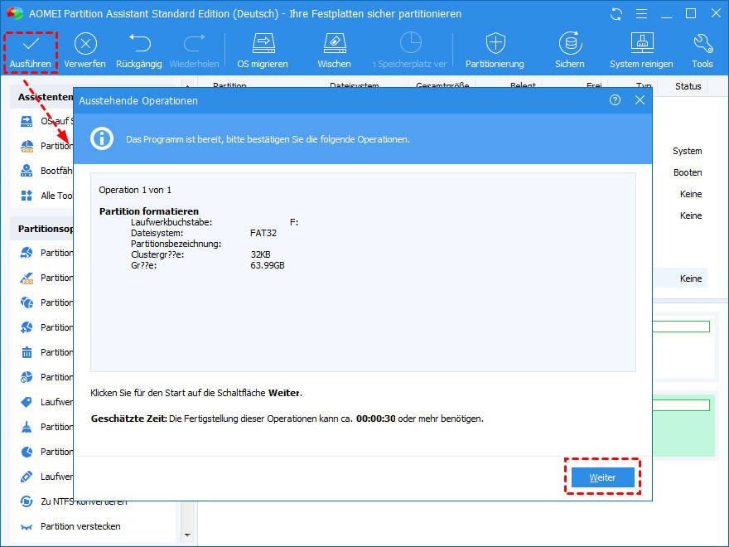The image size is (729, 547).
Task: Click the FAT32 file system value
Action: tap(263, 233)
